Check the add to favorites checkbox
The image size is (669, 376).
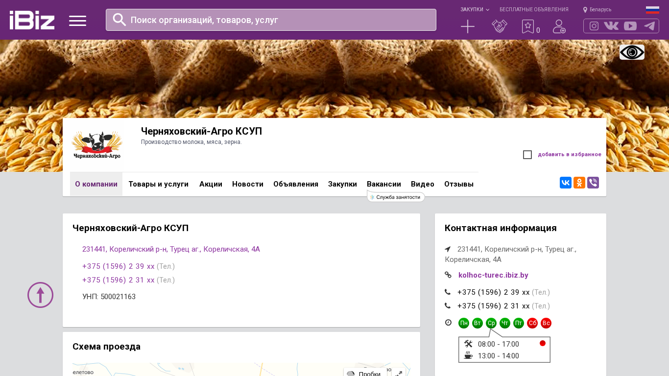[x=527, y=155]
